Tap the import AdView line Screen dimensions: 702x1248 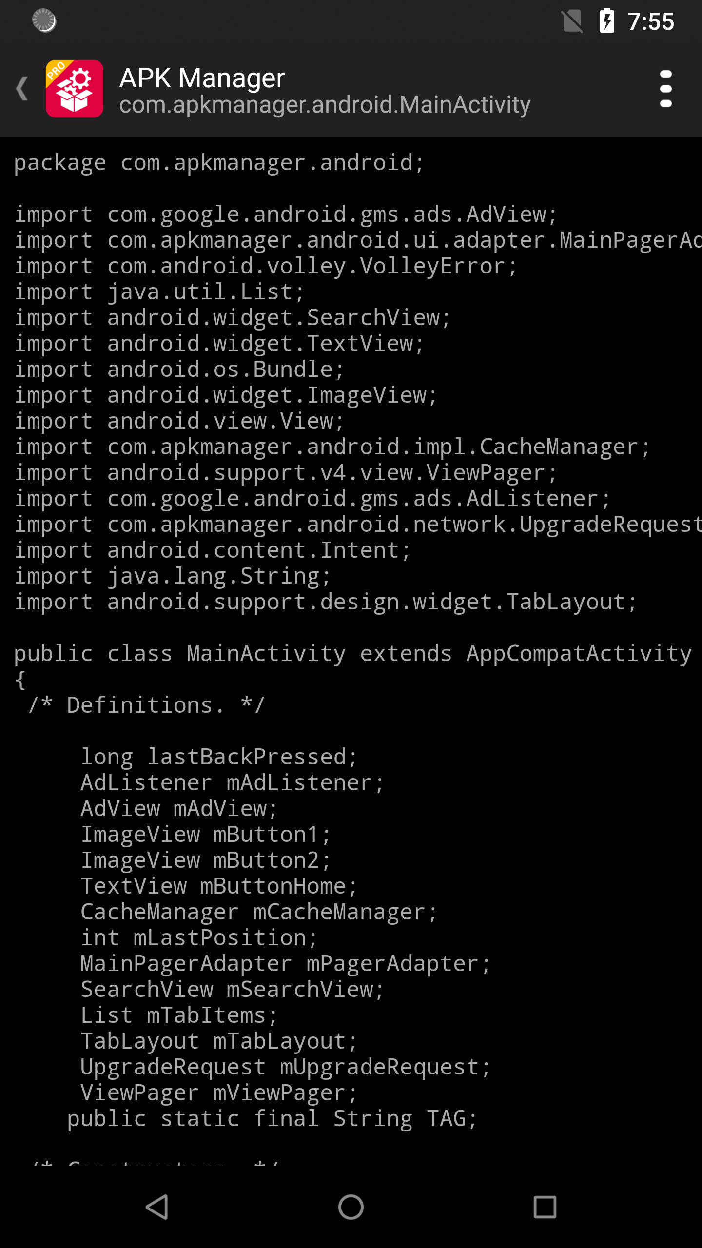coord(286,215)
